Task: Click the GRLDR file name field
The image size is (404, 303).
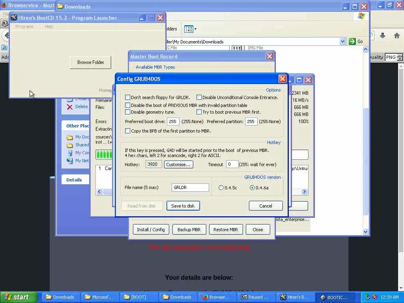Action: coord(190,187)
